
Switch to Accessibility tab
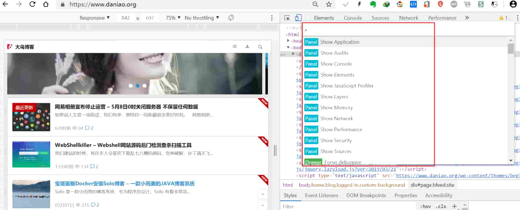tap(439, 195)
